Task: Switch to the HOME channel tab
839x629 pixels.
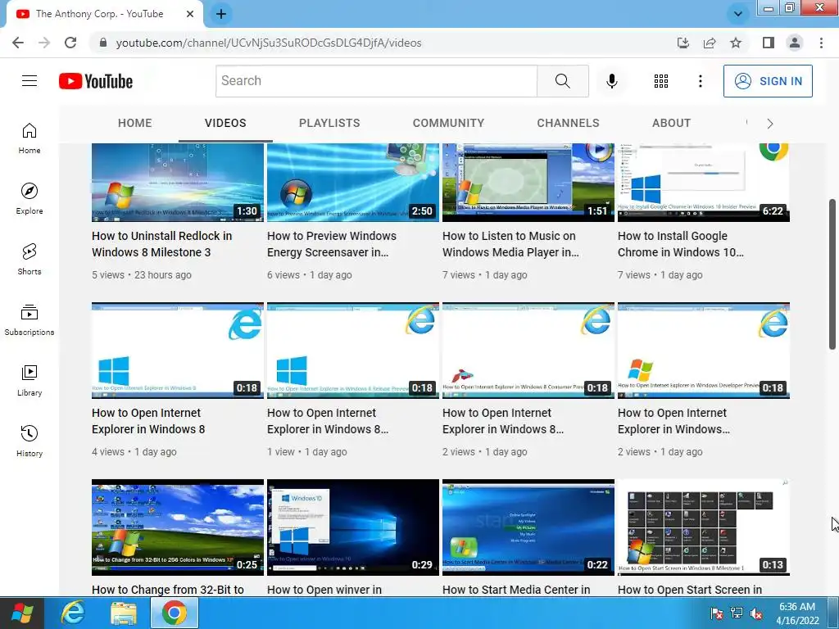Action: (x=135, y=123)
